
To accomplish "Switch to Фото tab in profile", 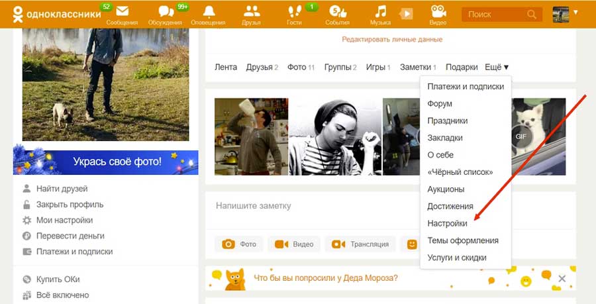I will [x=301, y=68].
